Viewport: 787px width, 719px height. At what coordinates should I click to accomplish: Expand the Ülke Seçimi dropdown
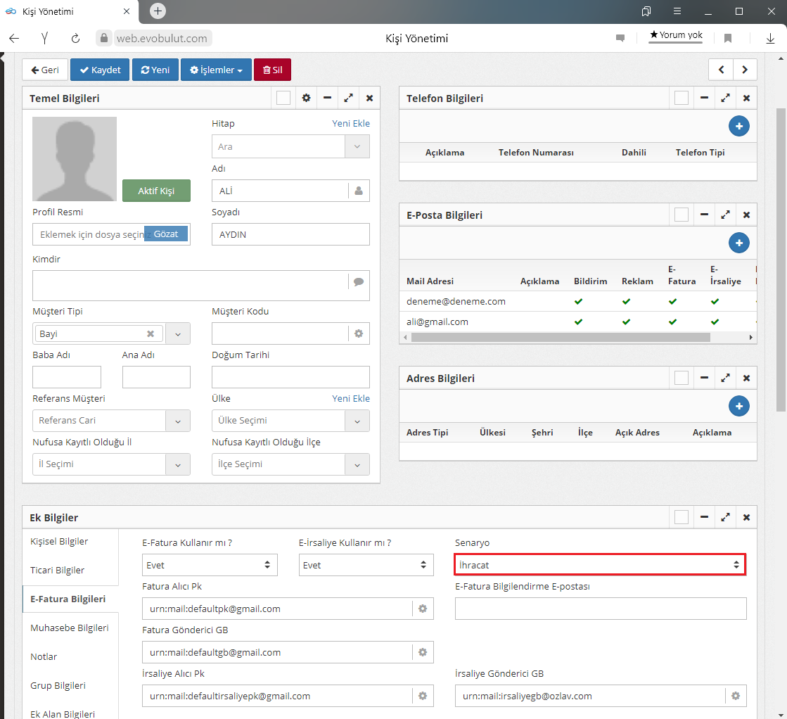[357, 421]
